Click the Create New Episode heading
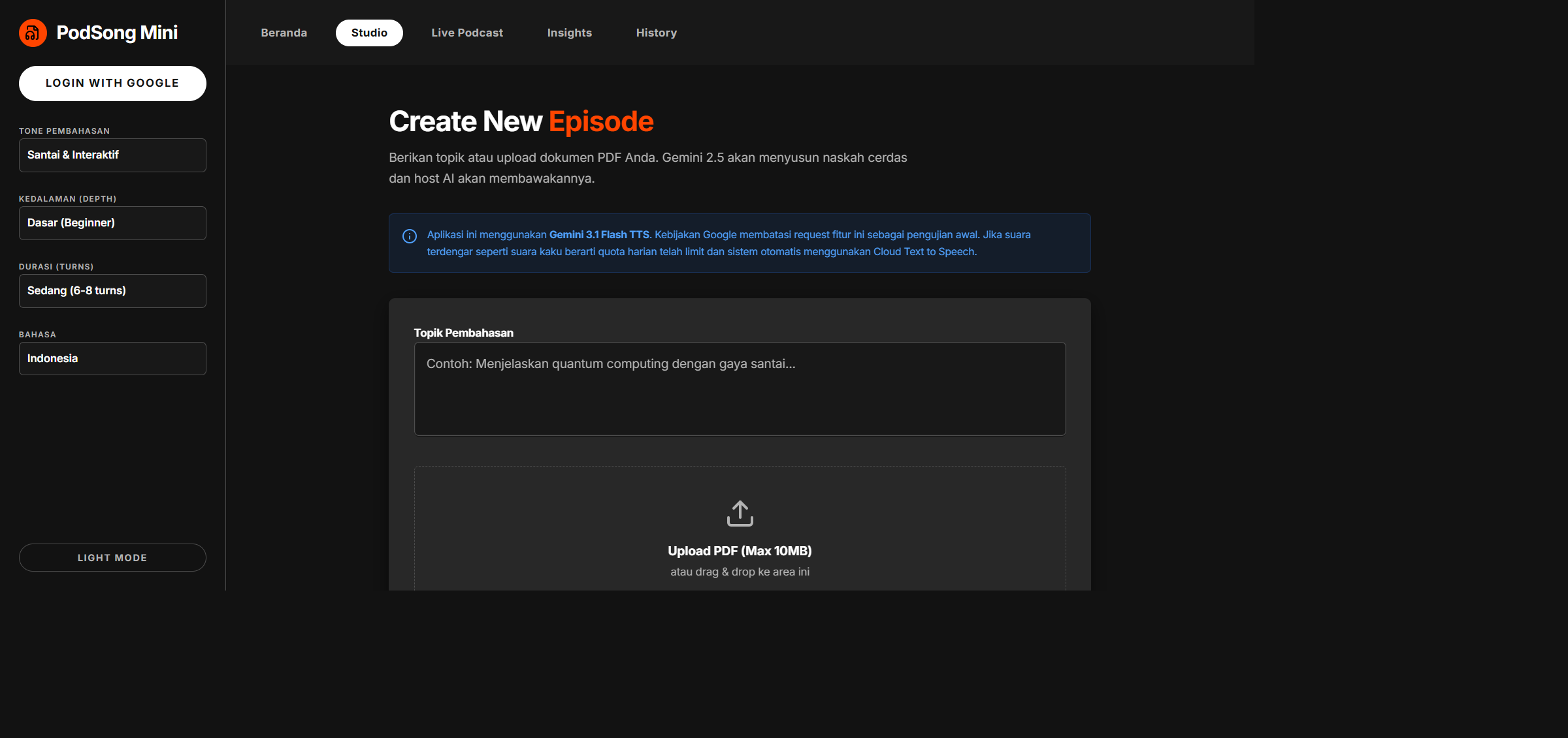 [521, 121]
